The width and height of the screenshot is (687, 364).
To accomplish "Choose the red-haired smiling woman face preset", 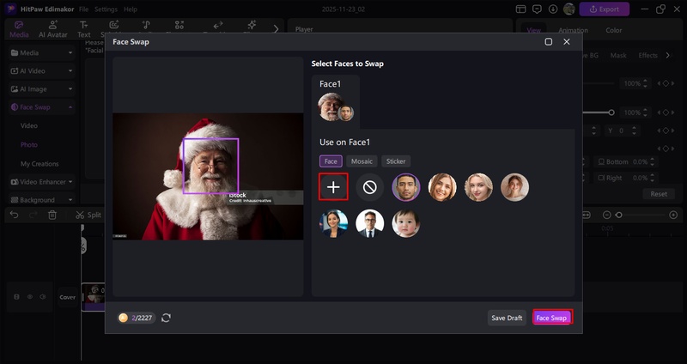I will 442,187.
